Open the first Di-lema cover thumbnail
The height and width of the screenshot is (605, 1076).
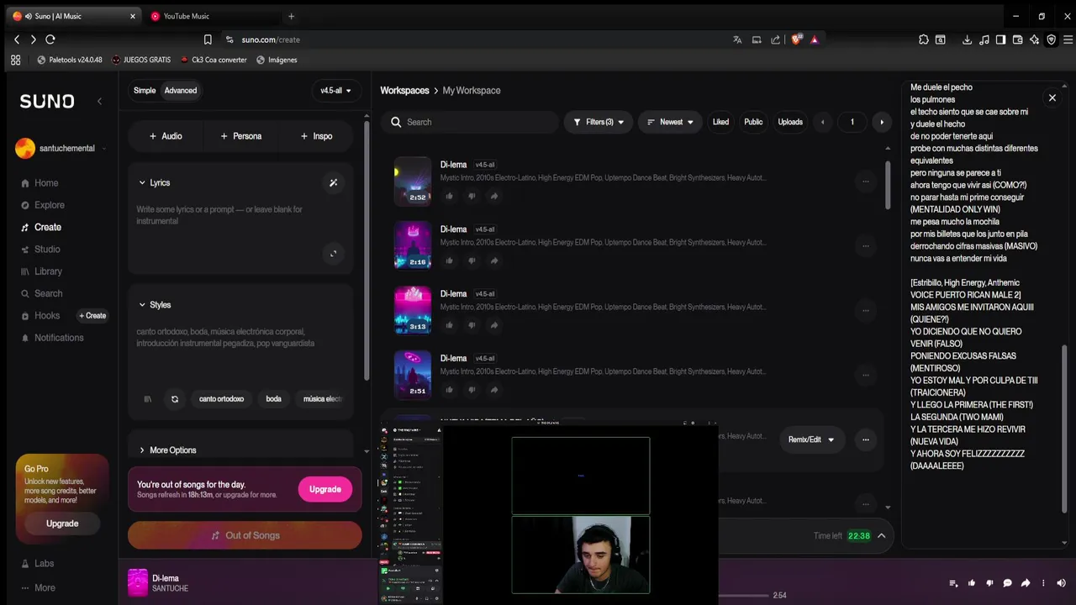pyautogui.click(x=413, y=181)
